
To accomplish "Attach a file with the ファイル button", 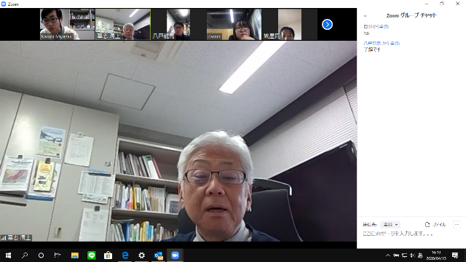I will (x=435, y=225).
